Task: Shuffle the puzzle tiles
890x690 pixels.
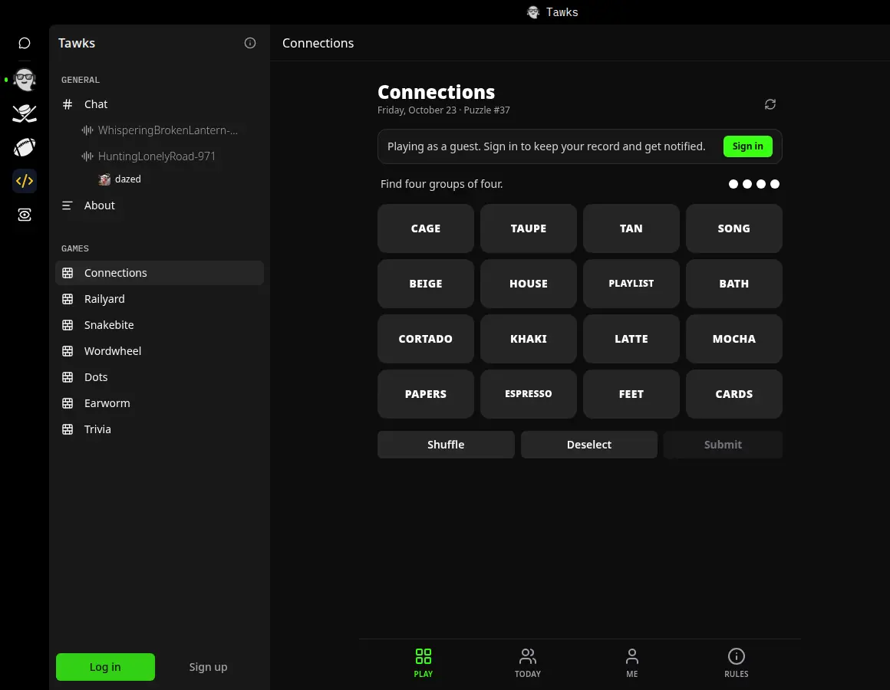Action: (446, 445)
